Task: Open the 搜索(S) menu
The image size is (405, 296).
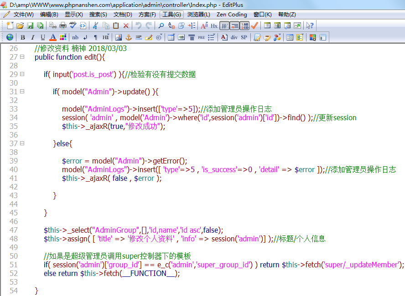Action: (98, 15)
